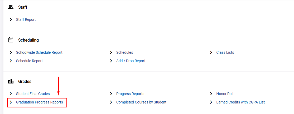Click chevron beside Staff Report
Screen dimensions: 294x114
click(x=11, y=19)
